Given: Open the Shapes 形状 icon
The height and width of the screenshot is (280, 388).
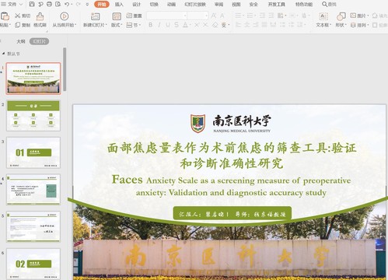Looking at the screenshot, I should (x=341, y=16).
